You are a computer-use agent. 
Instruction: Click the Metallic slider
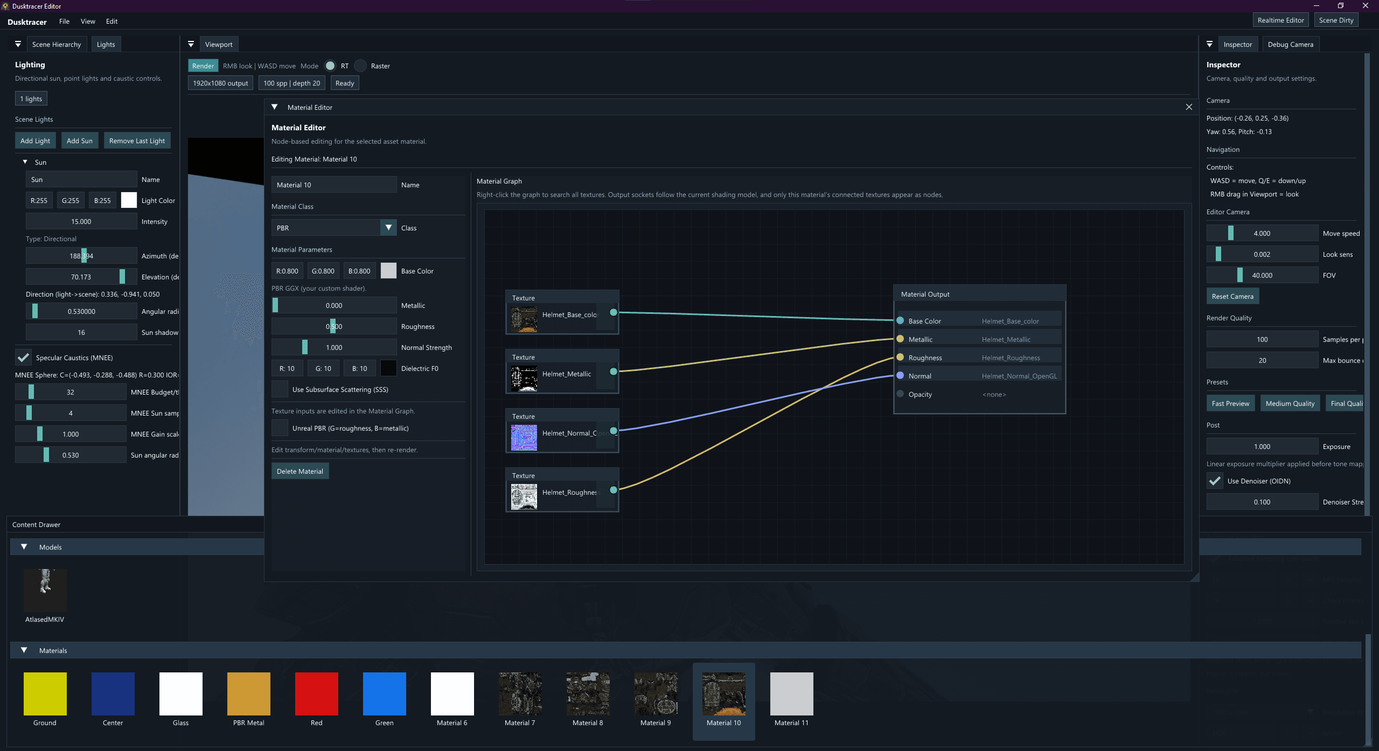(334, 305)
